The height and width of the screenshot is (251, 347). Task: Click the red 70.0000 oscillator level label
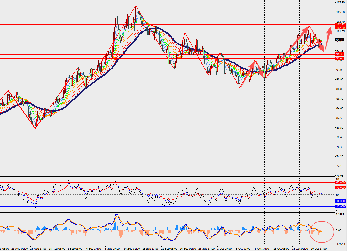pyautogui.click(x=341, y=188)
